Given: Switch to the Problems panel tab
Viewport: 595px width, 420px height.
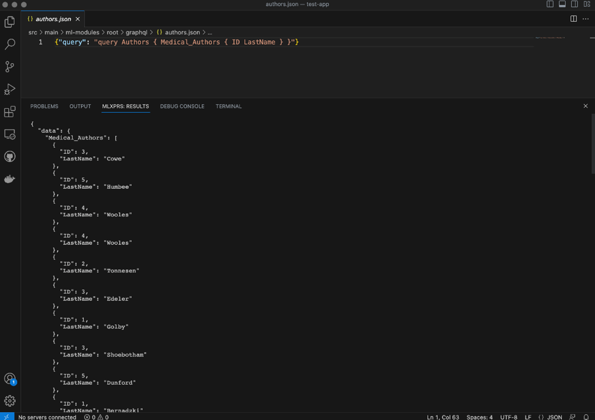Looking at the screenshot, I should point(44,107).
